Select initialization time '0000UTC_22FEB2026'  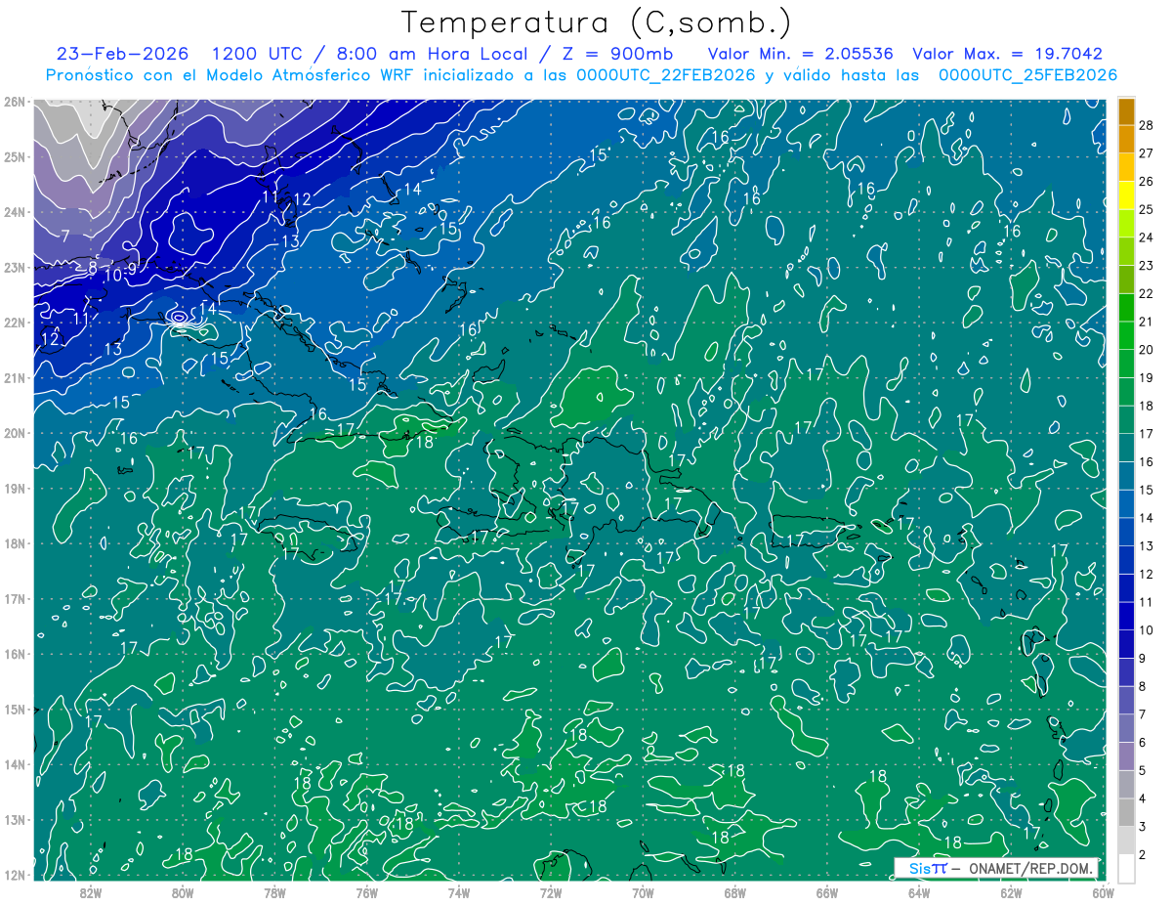point(666,75)
